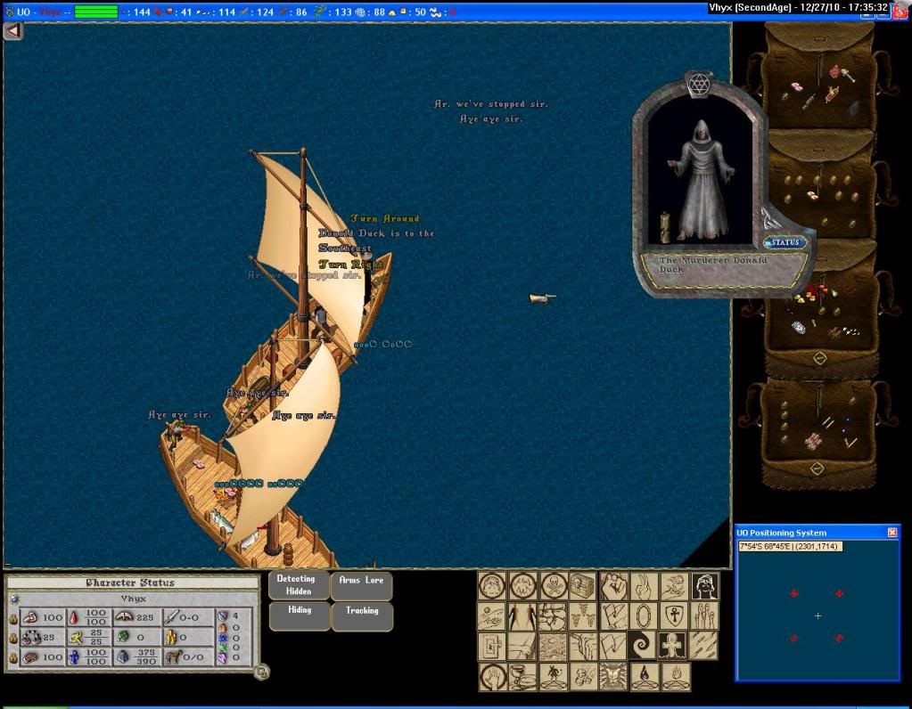Click the Hiding skill button
The image size is (912, 709).
[300, 616]
